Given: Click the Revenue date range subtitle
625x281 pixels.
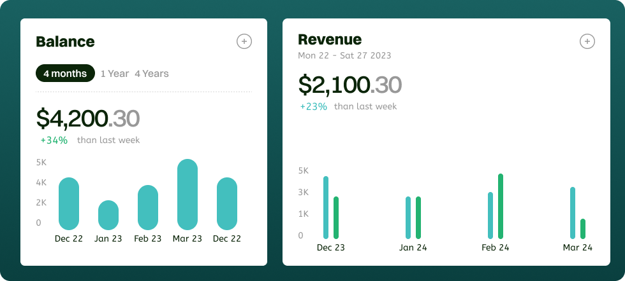Looking at the screenshot, I should pyautogui.click(x=344, y=55).
